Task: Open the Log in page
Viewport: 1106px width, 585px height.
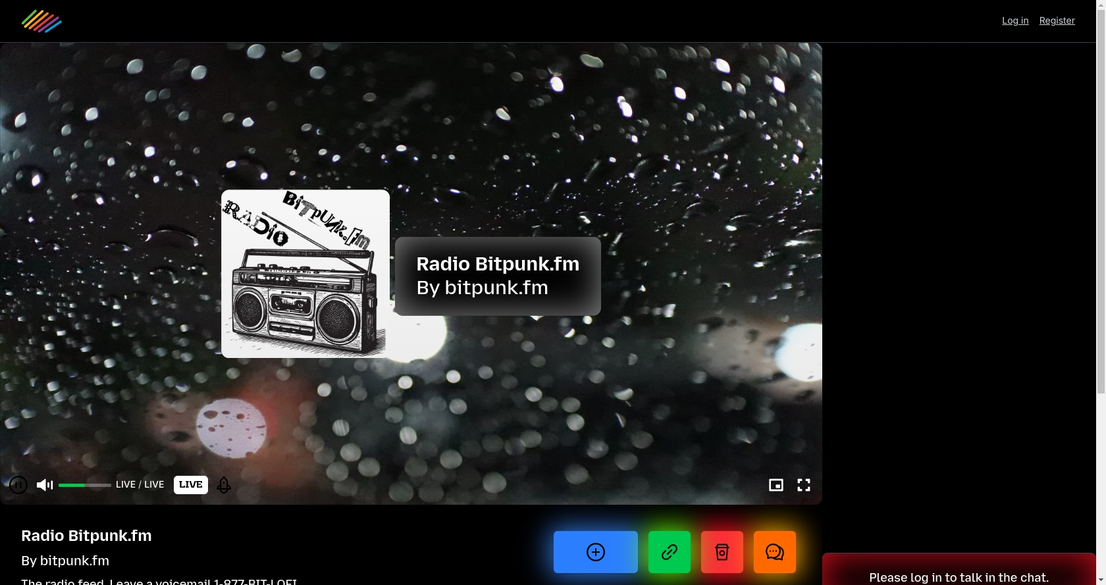Action: click(x=1015, y=21)
